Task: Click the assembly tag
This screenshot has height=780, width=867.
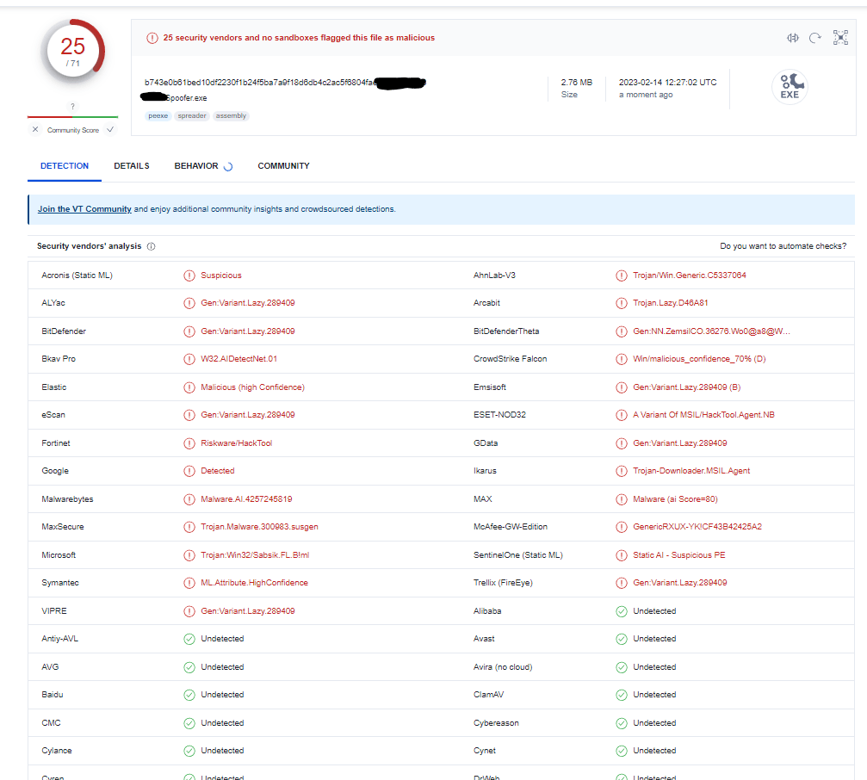Action: 231,115
